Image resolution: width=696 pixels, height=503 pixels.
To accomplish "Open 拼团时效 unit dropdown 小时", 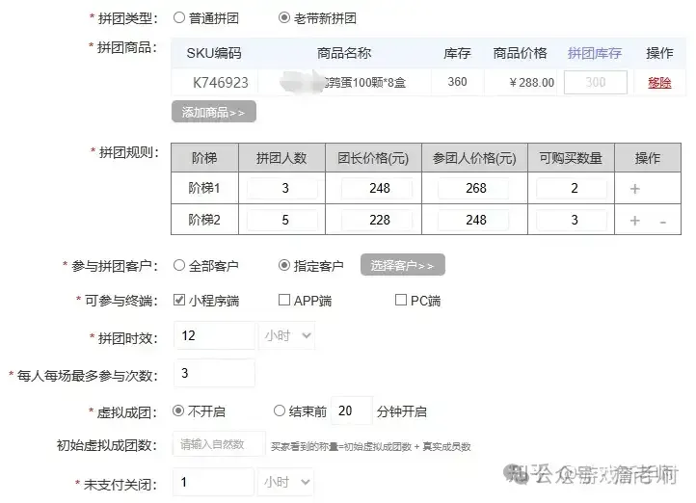I will (286, 335).
